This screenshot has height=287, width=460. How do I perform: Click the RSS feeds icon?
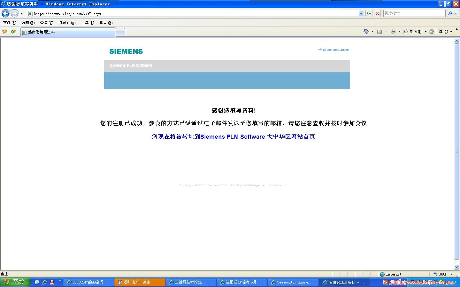click(x=379, y=32)
